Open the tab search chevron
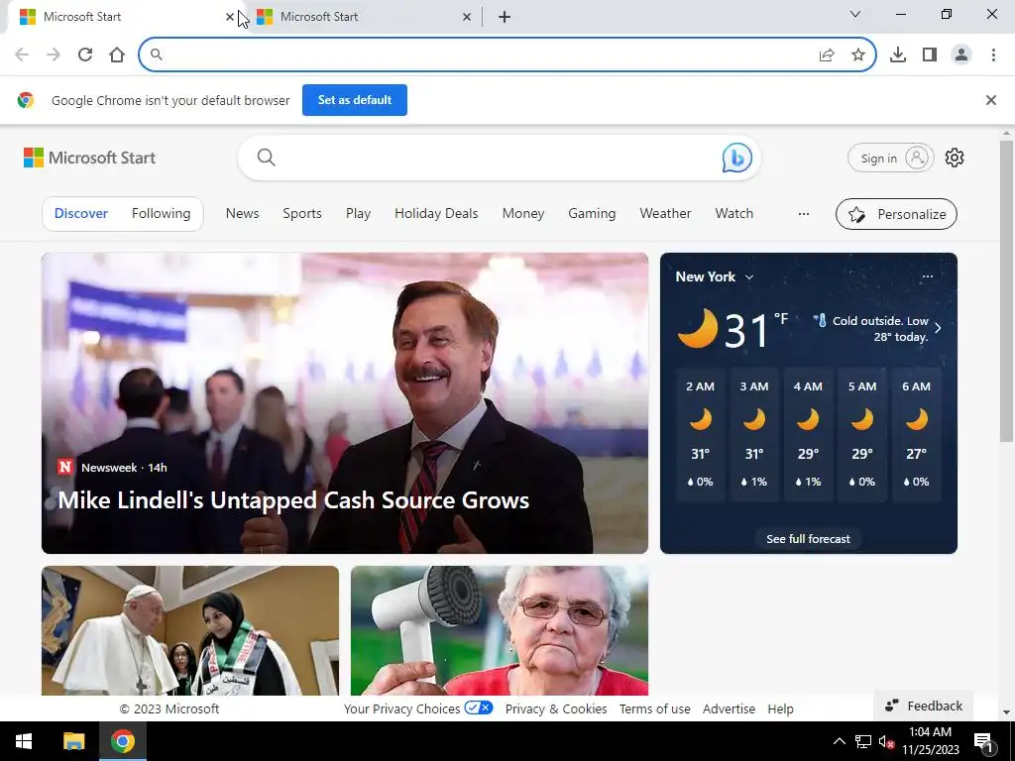Screen dimensions: 1015x761 855,14
